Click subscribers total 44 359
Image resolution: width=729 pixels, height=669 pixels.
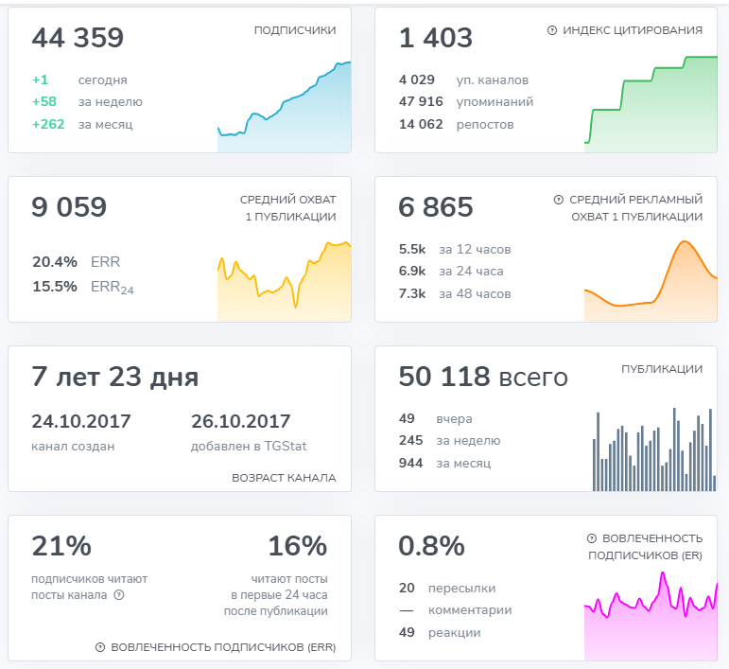[x=78, y=38]
